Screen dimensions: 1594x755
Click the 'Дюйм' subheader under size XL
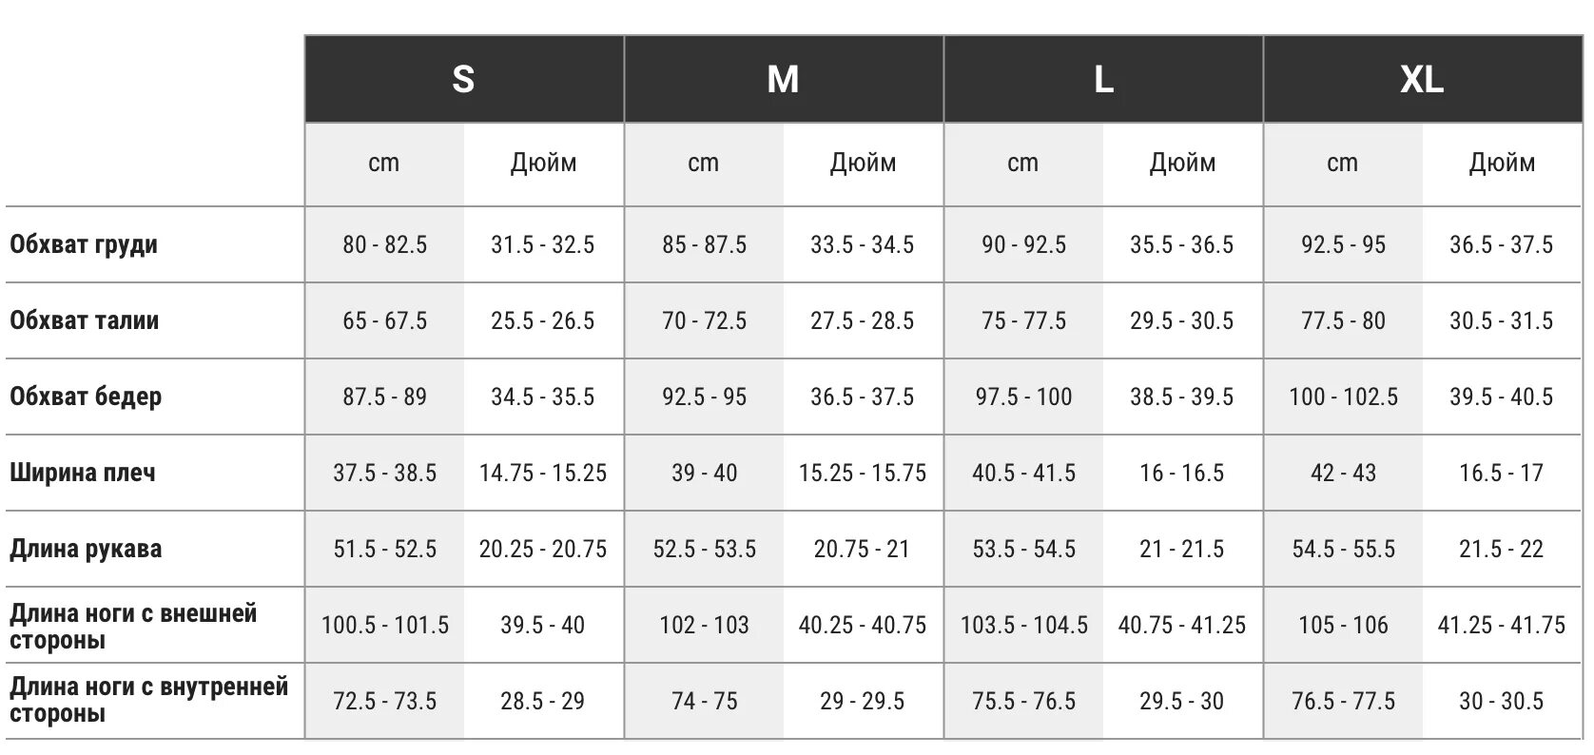(x=1502, y=164)
